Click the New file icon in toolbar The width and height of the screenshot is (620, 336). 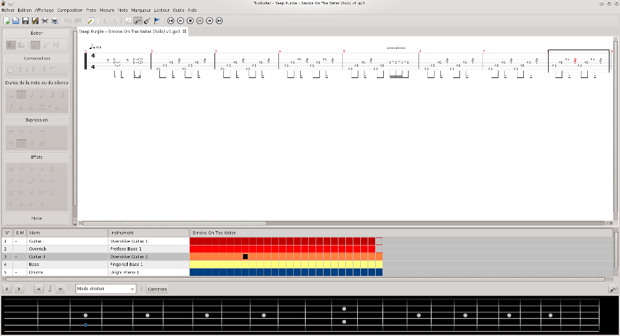(x=6, y=21)
